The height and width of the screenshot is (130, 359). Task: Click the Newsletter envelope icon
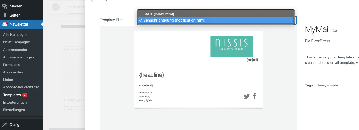[x=5, y=24]
